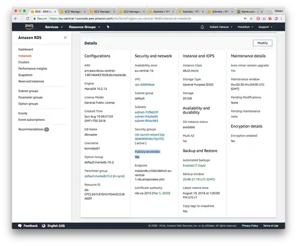
Task: Open Event subscriptions in sidebar
Action: click(x=31, y=120)
